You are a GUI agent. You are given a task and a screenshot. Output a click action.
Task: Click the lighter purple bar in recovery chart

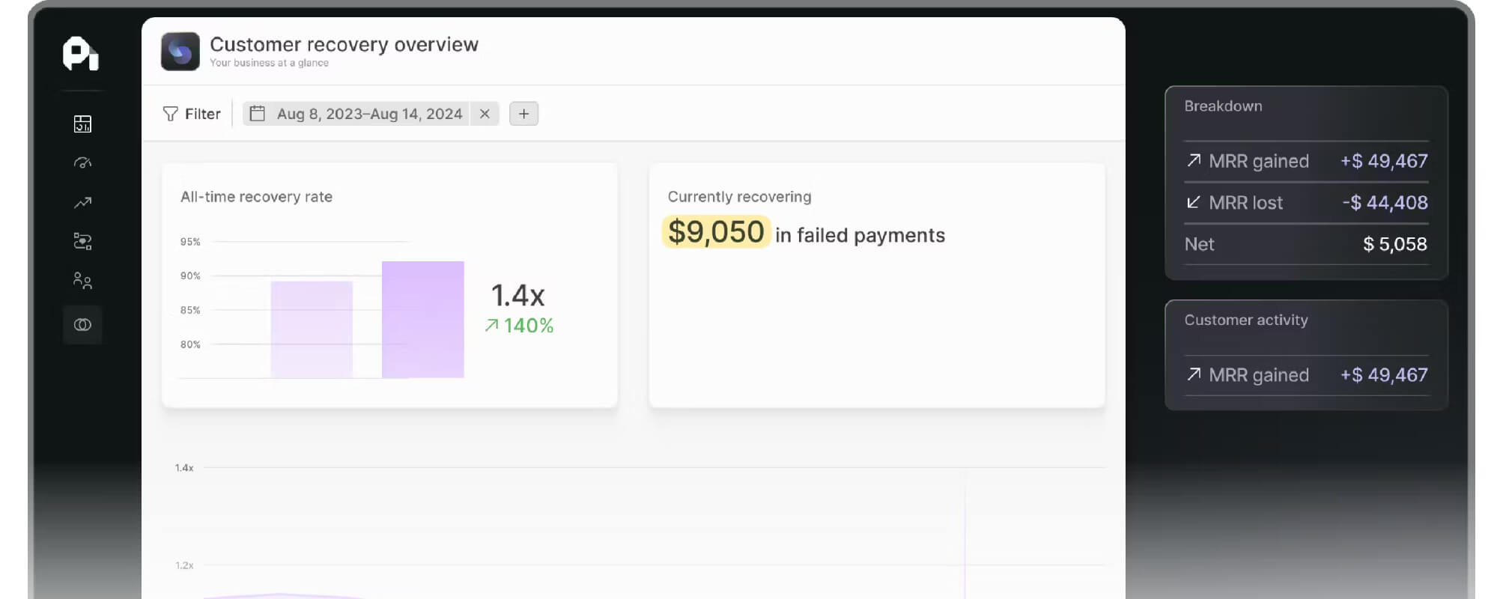(x=312, y=329)
